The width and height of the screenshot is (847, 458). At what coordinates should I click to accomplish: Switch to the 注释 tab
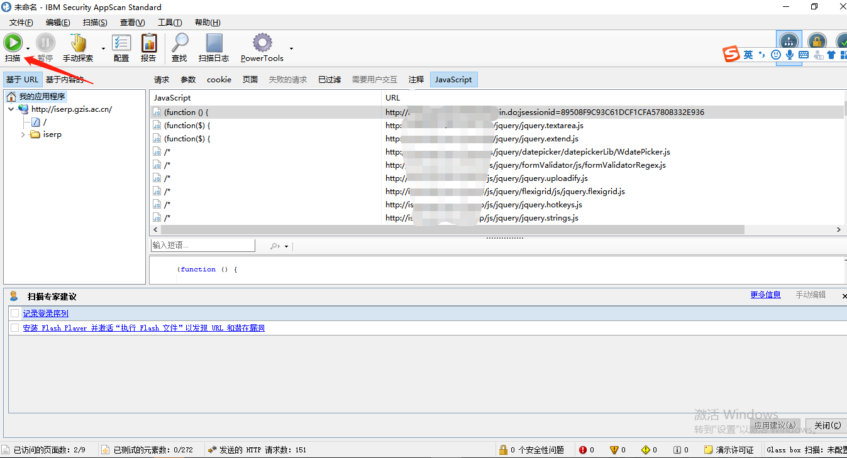click(x=416, y=80)
